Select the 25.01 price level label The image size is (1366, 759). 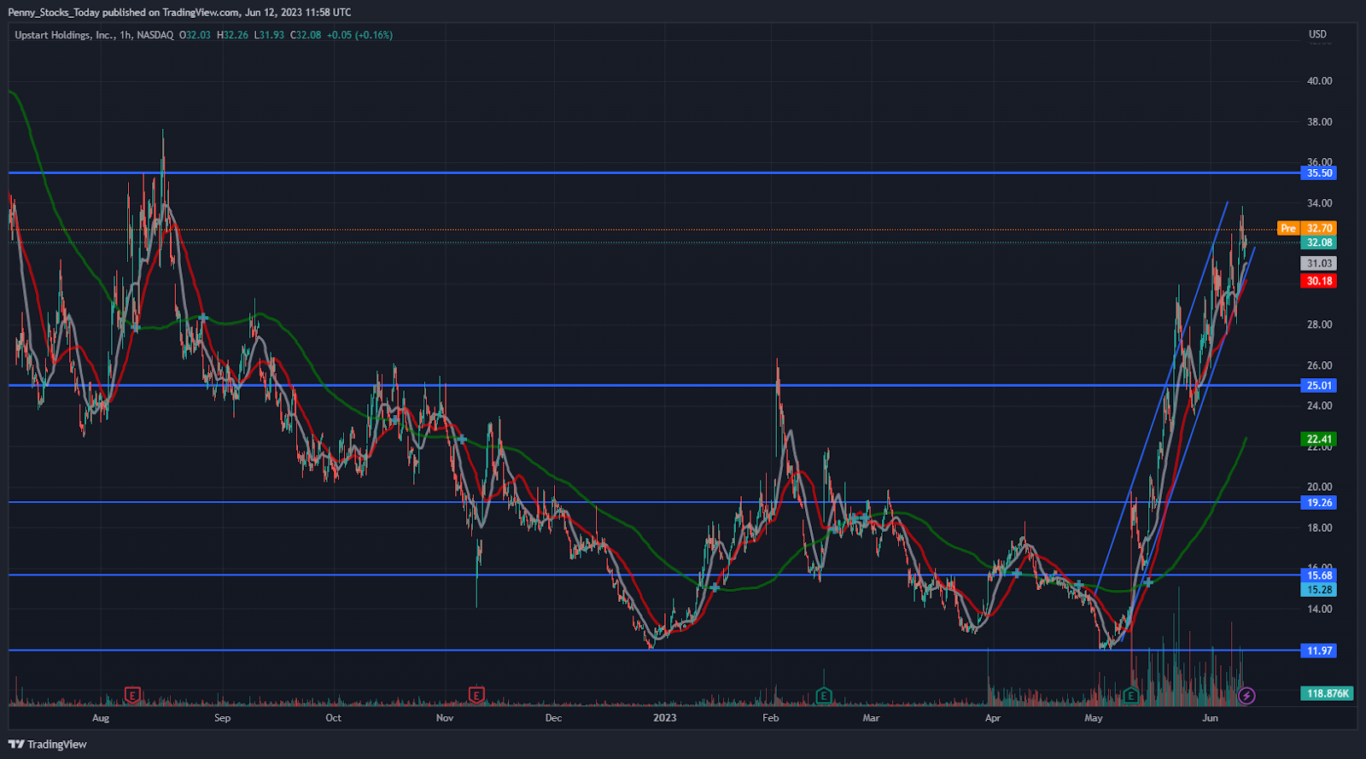(x=1319, y=386)
